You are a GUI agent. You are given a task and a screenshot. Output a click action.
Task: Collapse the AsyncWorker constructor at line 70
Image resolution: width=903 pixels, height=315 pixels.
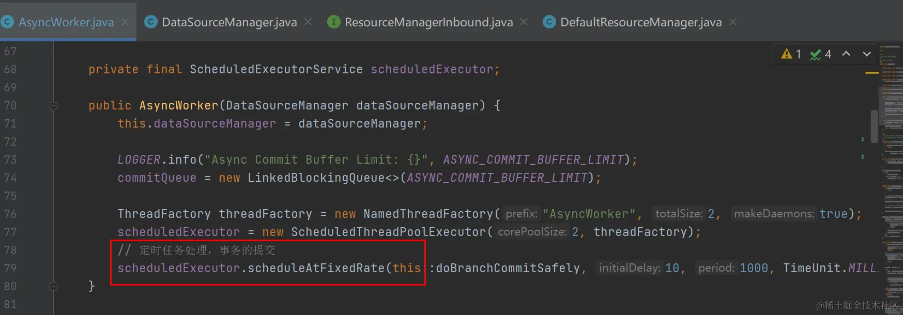53,106
